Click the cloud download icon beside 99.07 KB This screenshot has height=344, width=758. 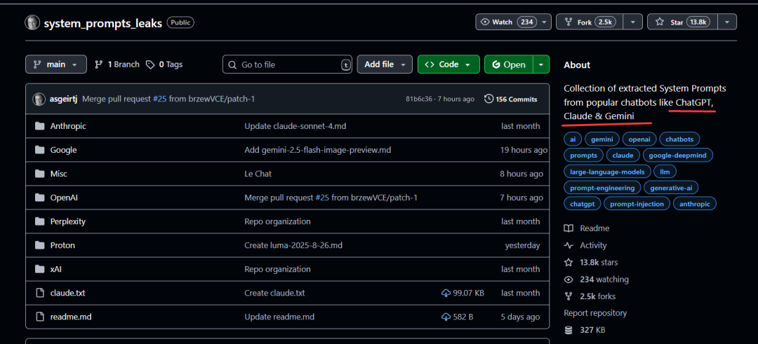tap(446, 293)
